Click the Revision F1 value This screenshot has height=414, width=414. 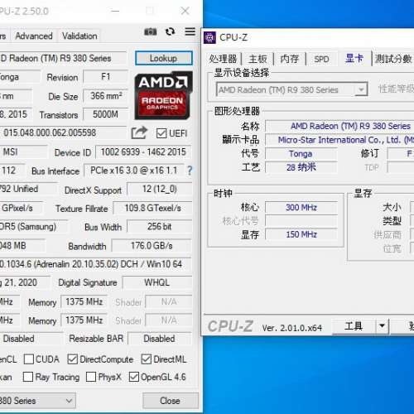pyautogui.click(x=105, y=77)
